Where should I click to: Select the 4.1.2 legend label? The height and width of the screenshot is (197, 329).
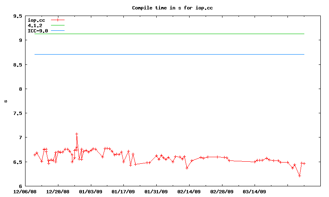pos(35,25)
